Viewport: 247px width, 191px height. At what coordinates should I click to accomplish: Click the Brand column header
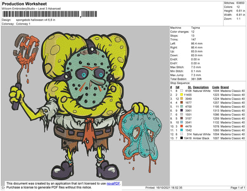(224, 87)
